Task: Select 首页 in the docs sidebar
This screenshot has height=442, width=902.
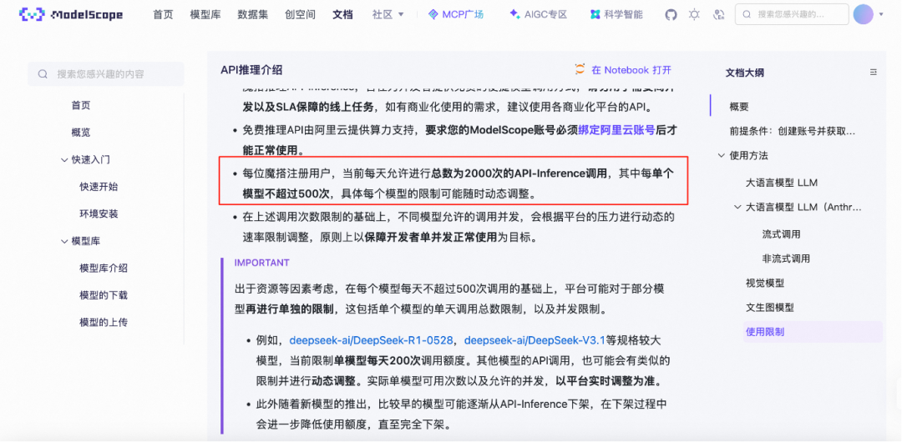Action: pyautogui.click(x=80, y=105)
